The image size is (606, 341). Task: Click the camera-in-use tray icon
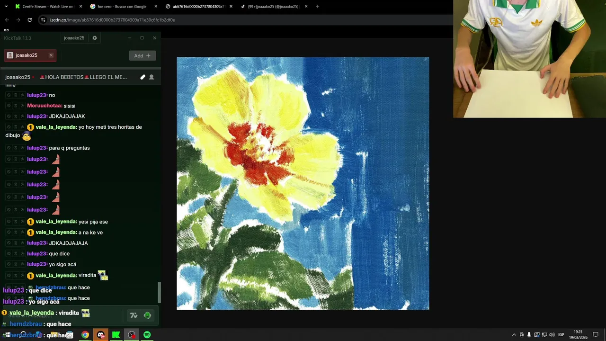tap(522, 335)
